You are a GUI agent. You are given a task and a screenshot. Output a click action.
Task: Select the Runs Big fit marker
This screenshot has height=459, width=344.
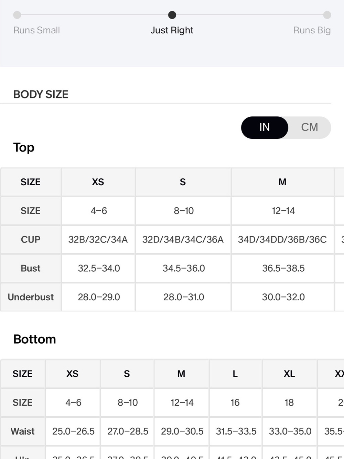(x=327, y=15)
